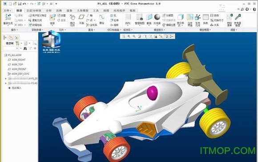Switch to the model tree view tab icon
Screen dimensions: 258x162
(x=5, y=37)
